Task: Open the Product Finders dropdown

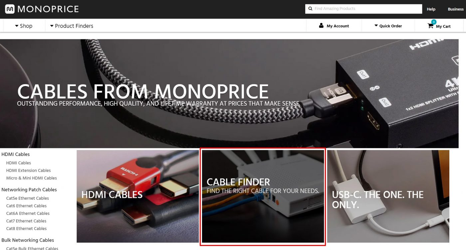Action: click(x=72, y=26)
